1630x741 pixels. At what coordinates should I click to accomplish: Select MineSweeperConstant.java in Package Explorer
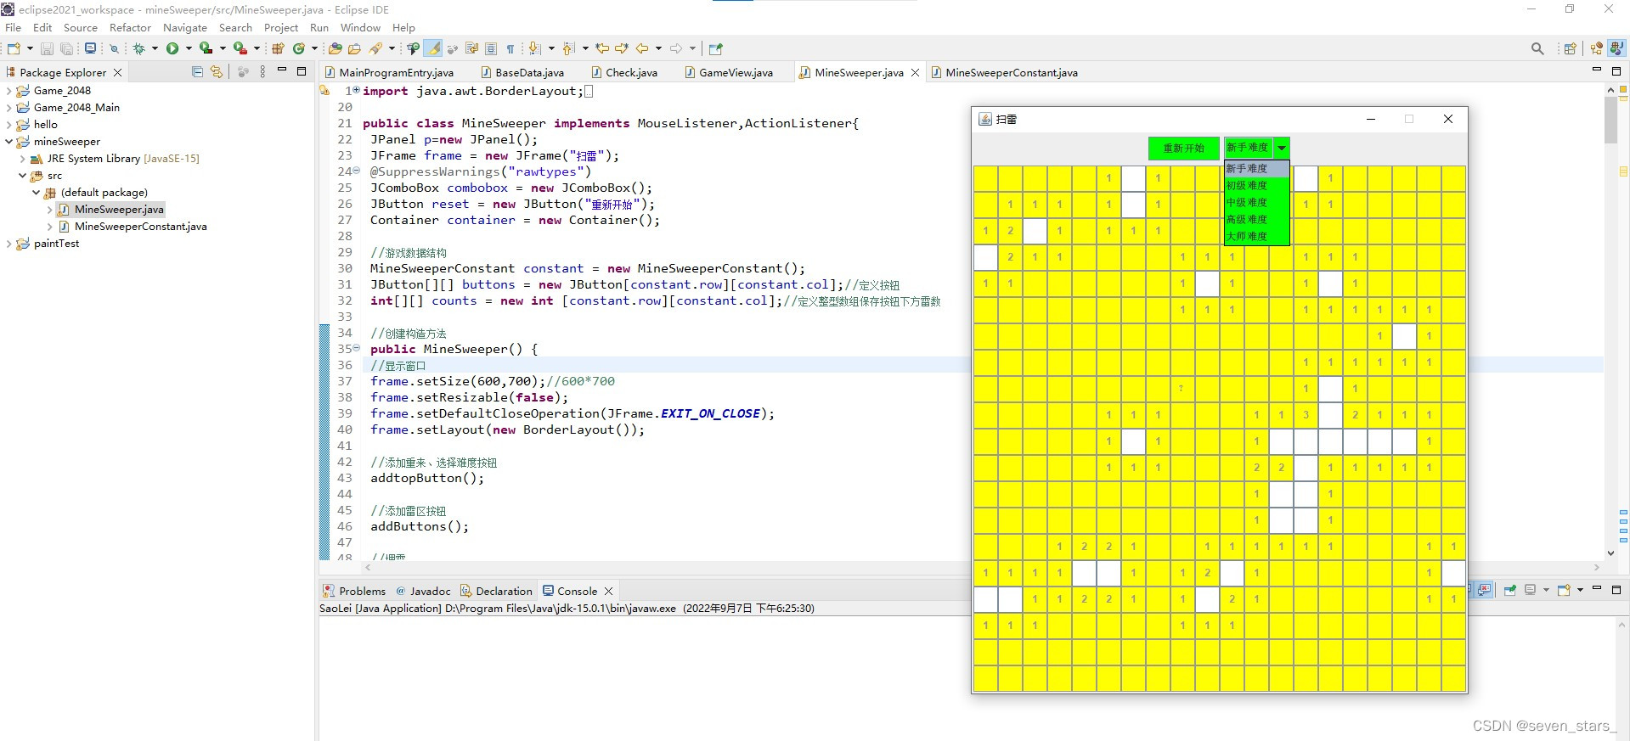[x=140, y=227]
